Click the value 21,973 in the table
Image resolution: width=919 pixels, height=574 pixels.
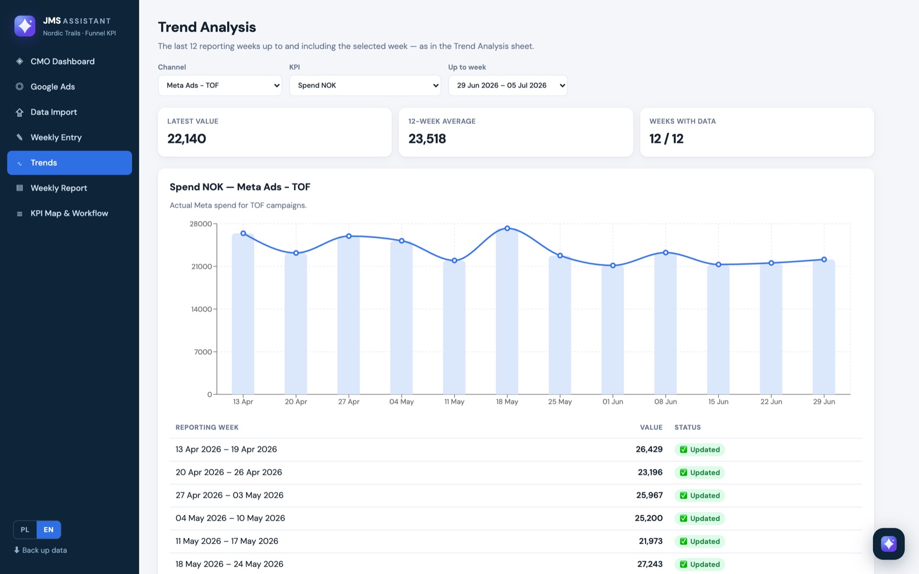(x=650, y=541)
